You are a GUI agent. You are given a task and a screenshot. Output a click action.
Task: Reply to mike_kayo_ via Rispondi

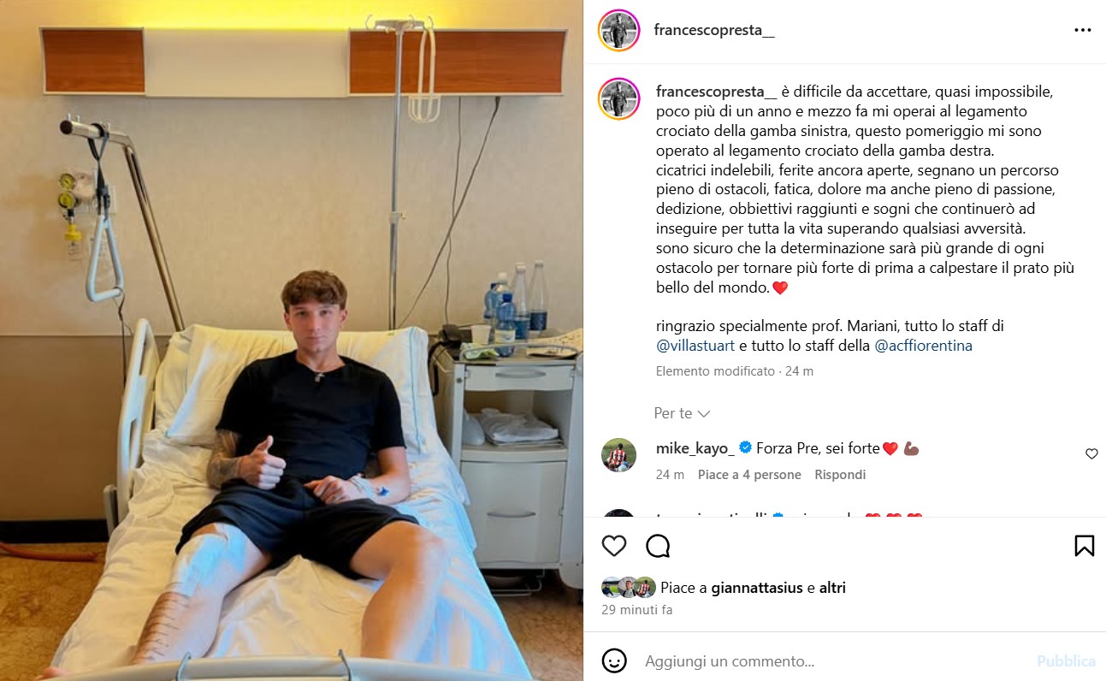click(x=840, y=475)
